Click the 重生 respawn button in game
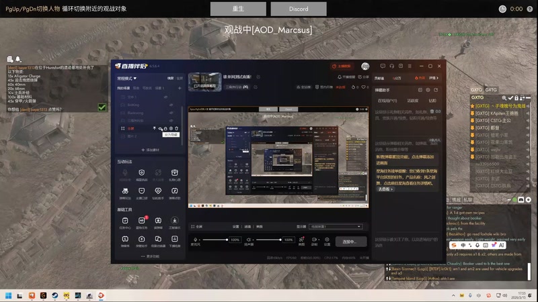The height and width of the screenshot is (302, 538). (238, 9)
